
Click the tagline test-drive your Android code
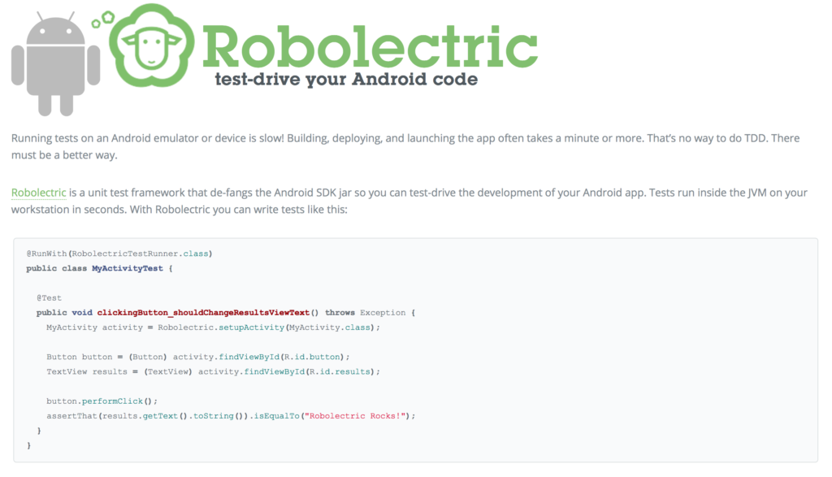click(x=346, y=79)
